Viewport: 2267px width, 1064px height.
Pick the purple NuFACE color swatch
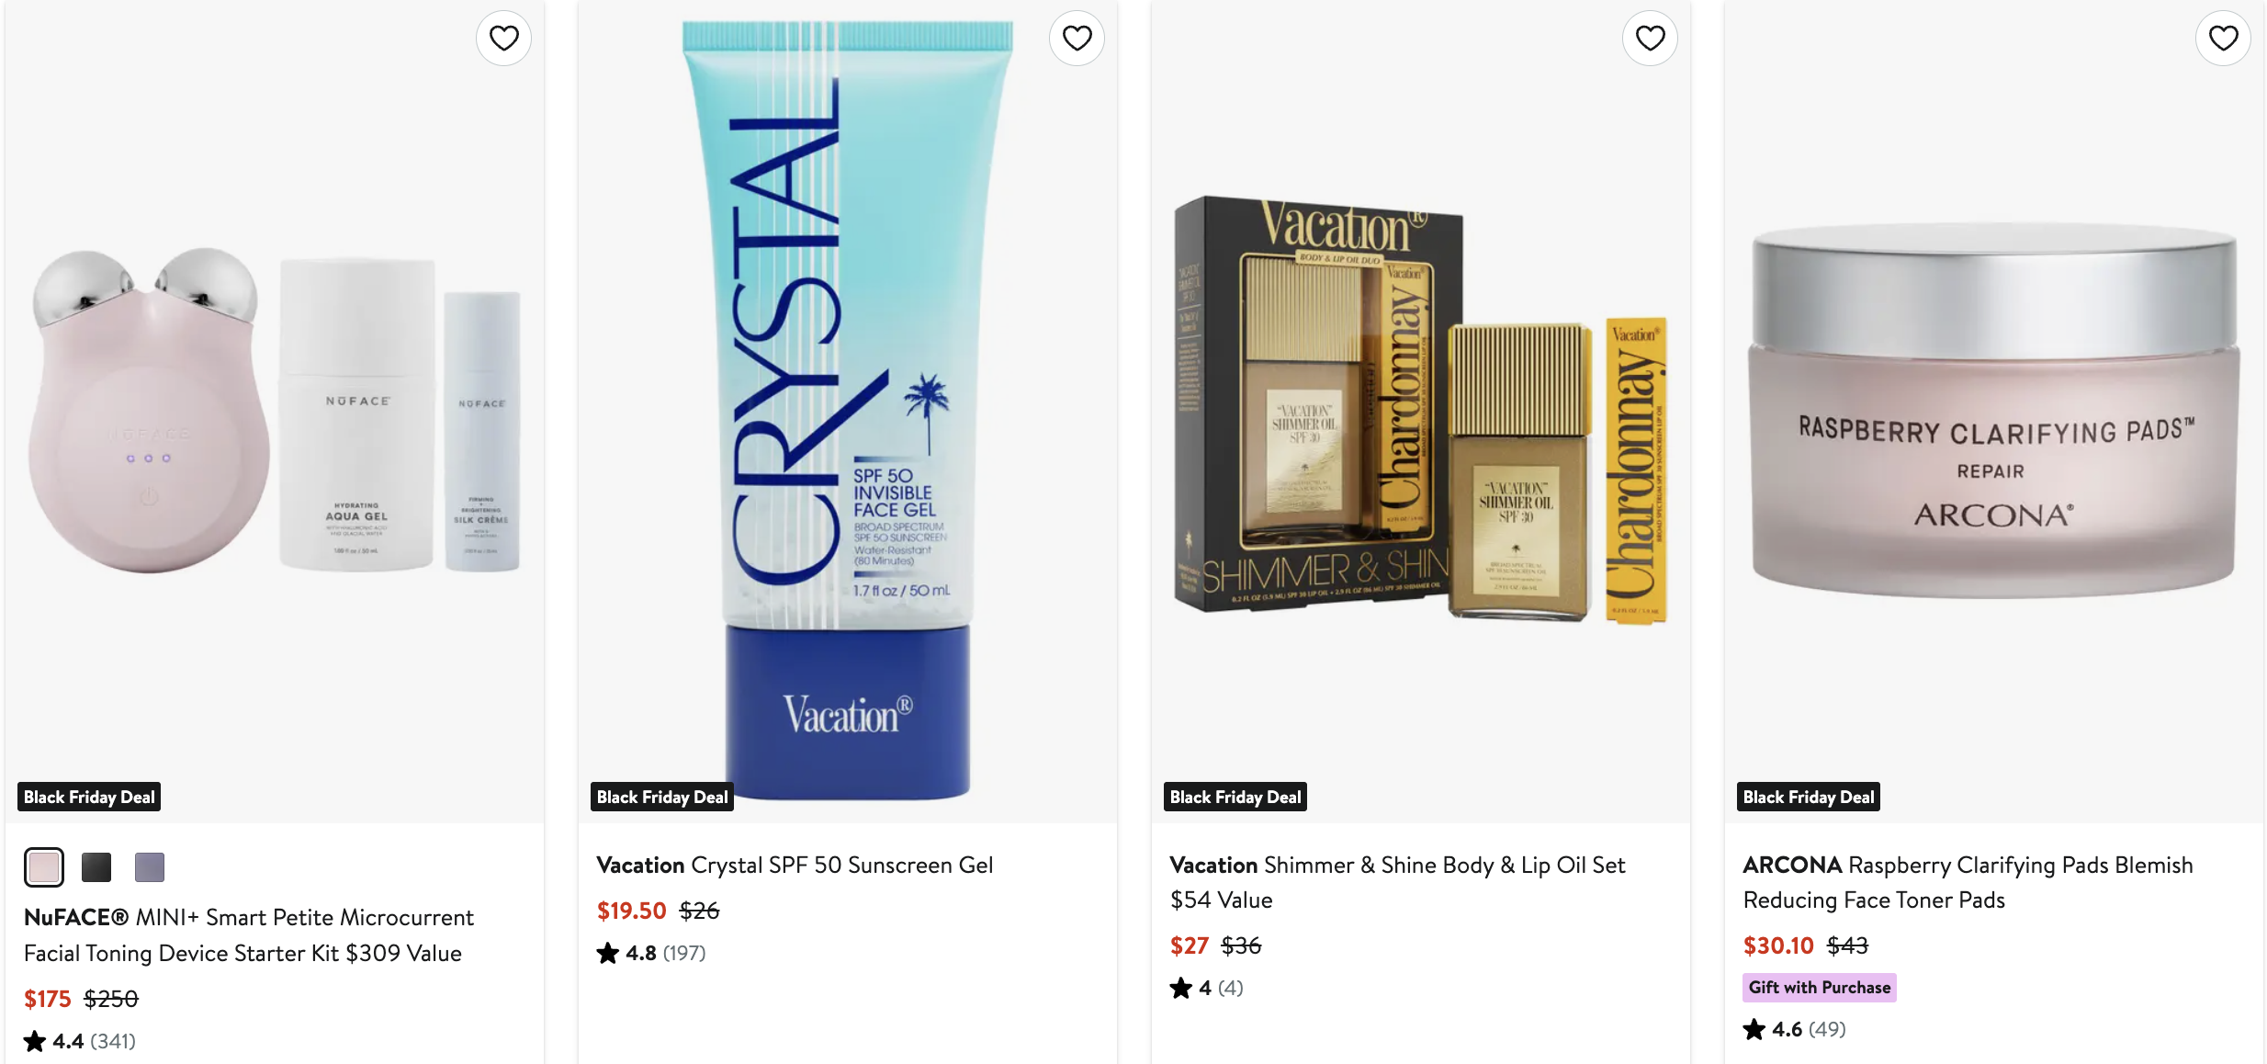150,866
